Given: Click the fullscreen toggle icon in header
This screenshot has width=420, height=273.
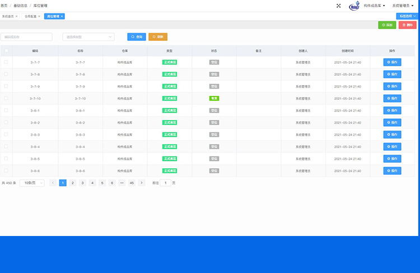Looking at the screenshot, I should point(338,6).
